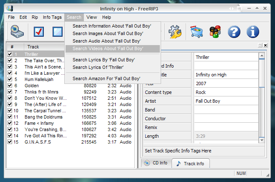275x182 pixels.
Task: Open the Info Tags menu
Action: pyautogui.click(x=52, y=17)
